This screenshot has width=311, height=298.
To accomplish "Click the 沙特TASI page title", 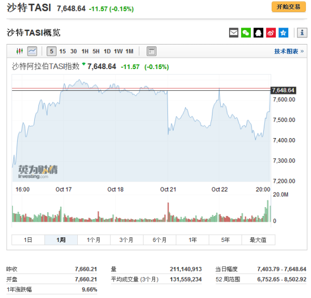I will click(29, 8).
